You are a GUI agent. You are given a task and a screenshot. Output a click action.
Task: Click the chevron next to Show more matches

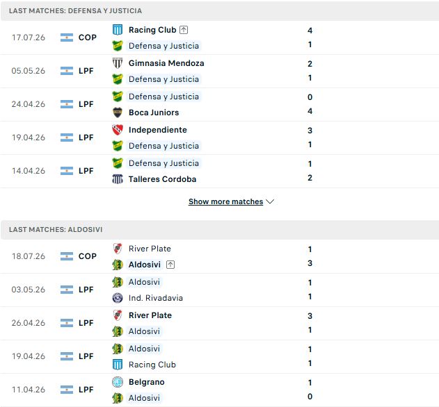pos(270,201)
